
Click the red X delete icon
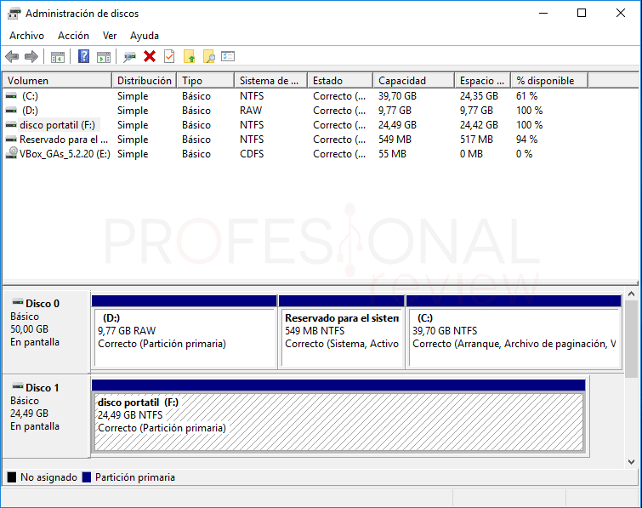pyautogui.click(x=150, y=56)
